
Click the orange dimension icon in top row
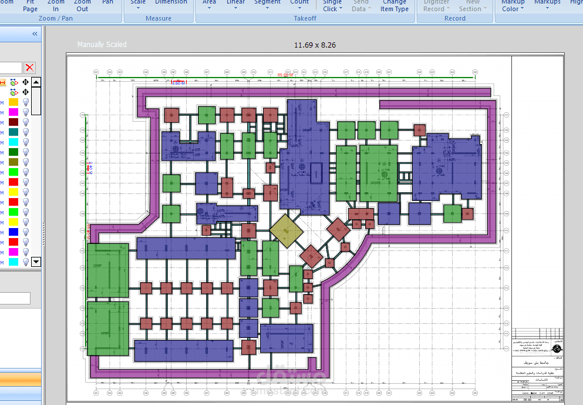[2, 82]
